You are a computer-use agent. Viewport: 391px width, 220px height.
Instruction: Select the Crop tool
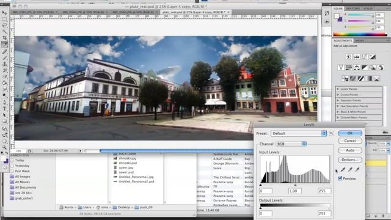[x=4, y=38]
